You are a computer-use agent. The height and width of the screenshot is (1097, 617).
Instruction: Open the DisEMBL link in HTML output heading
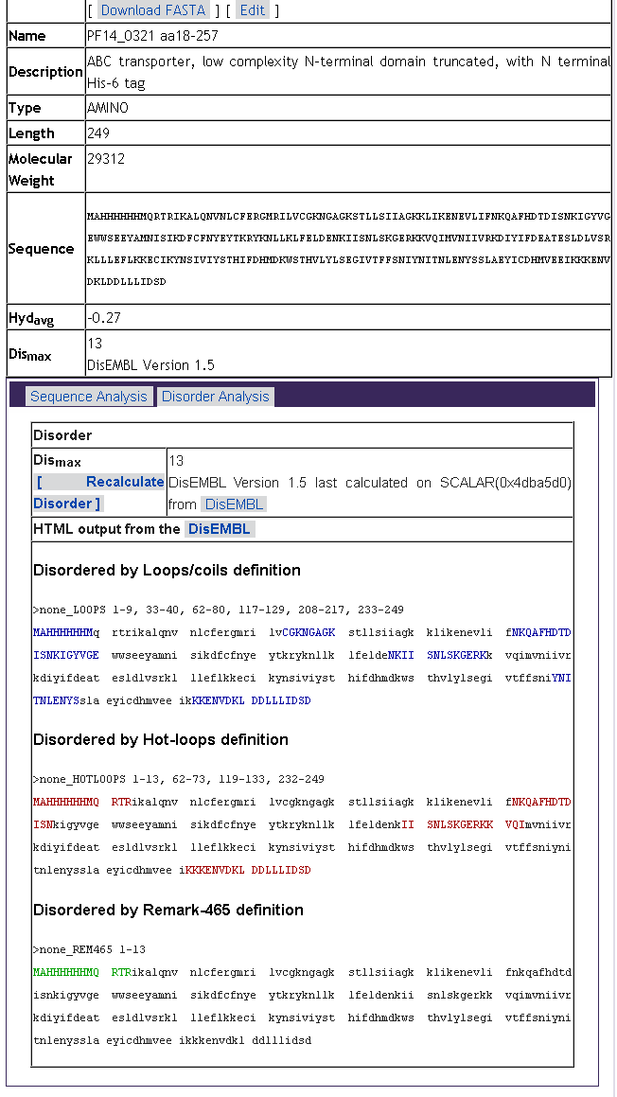pos(219,529)
